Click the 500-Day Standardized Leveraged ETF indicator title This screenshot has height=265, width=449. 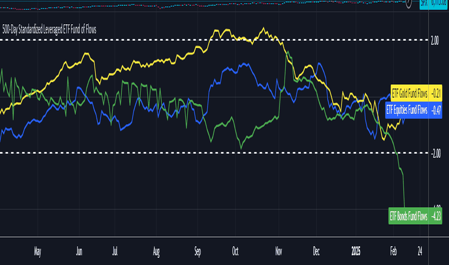coord(49,30)
